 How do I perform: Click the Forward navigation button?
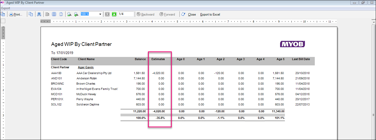click(x=167, y=15)
